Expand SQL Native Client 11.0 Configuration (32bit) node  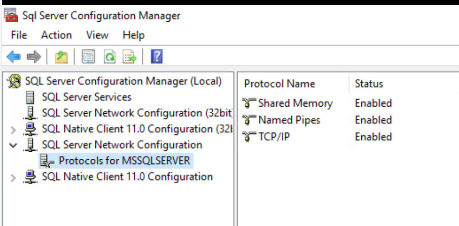[13, 129]
